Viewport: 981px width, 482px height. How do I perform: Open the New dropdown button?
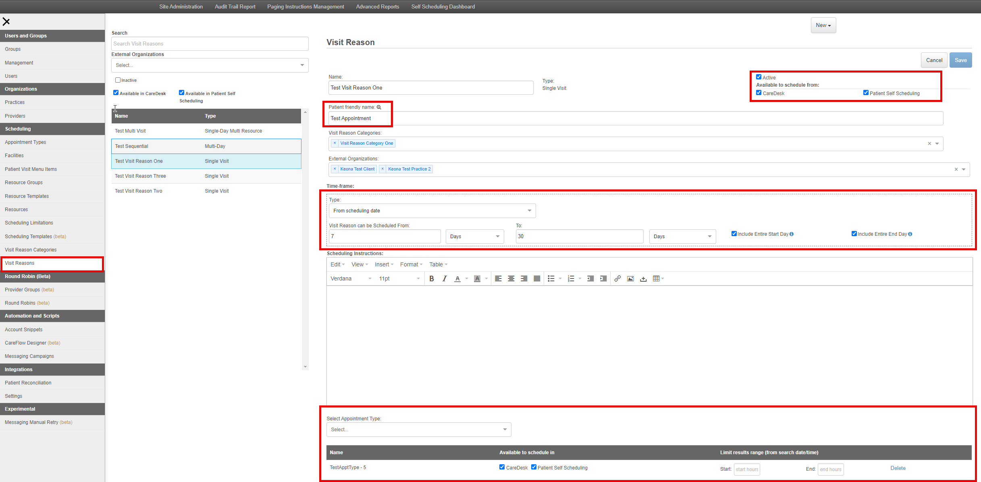[823, 25]
